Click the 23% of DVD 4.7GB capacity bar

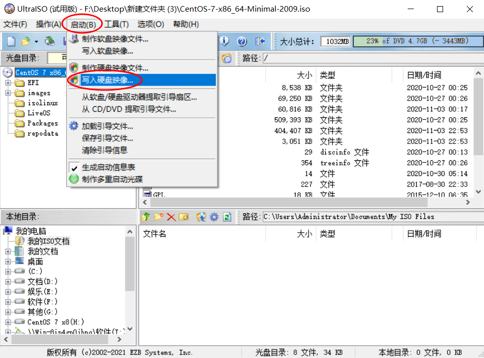point(418,41)
